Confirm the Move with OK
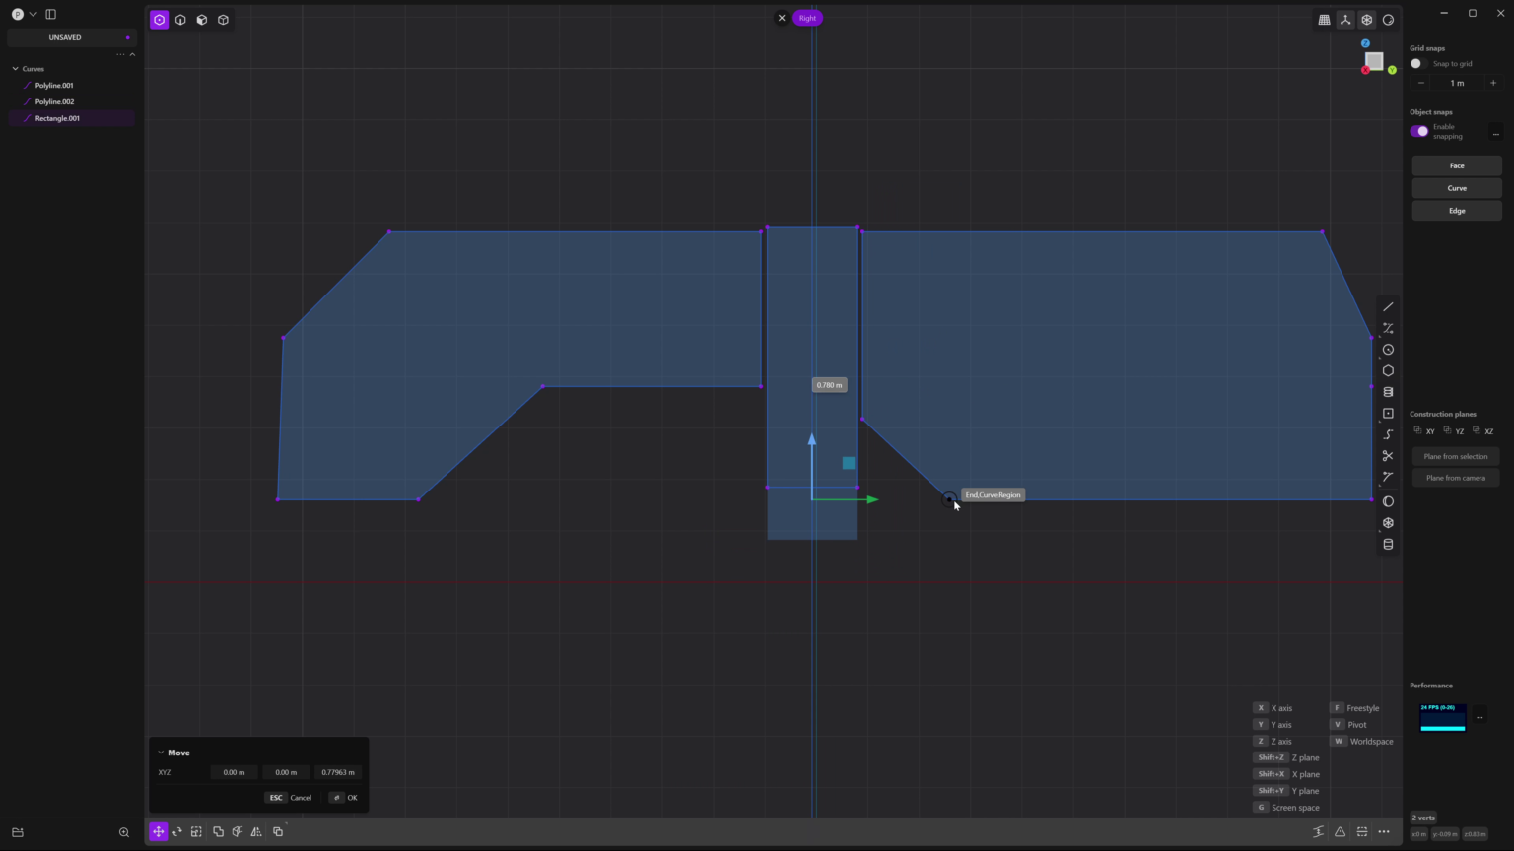 (x=344, y=798)
